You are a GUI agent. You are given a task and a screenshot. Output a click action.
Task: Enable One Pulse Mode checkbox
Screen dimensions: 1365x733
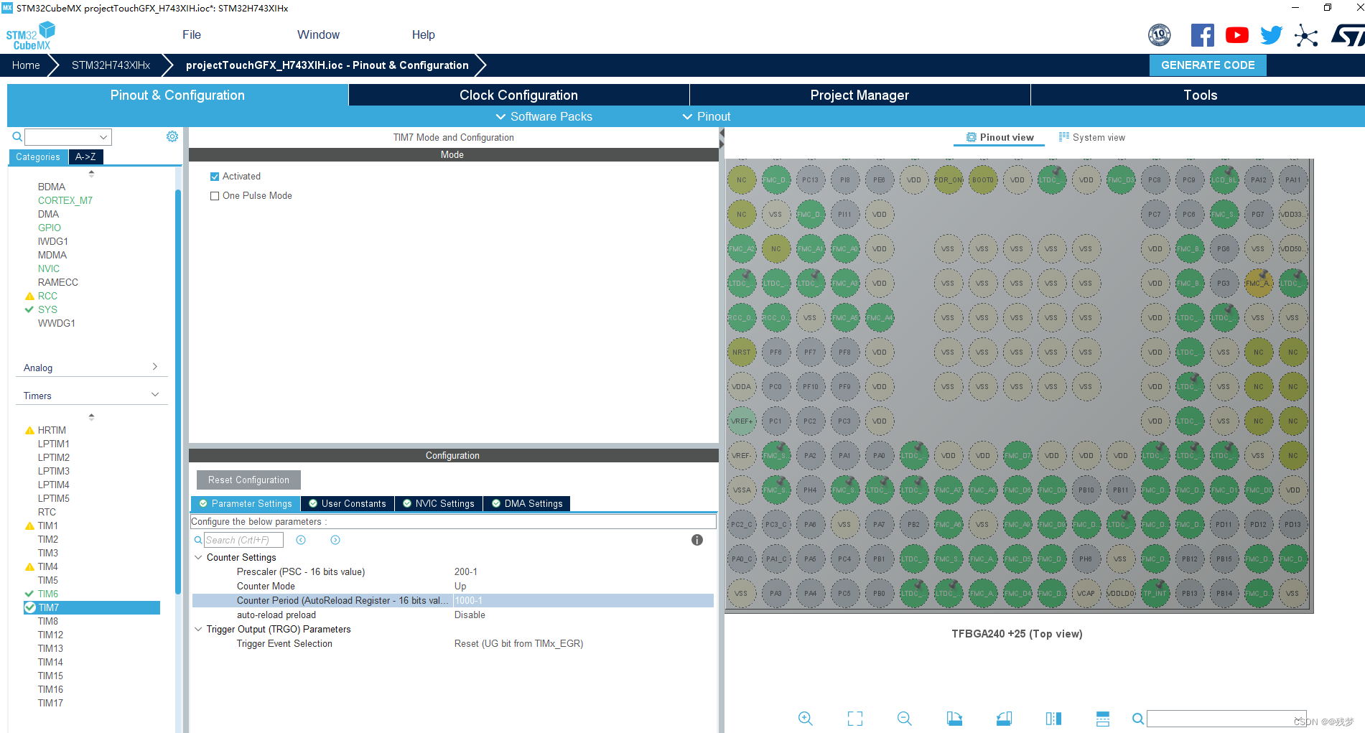pos(214,195)
